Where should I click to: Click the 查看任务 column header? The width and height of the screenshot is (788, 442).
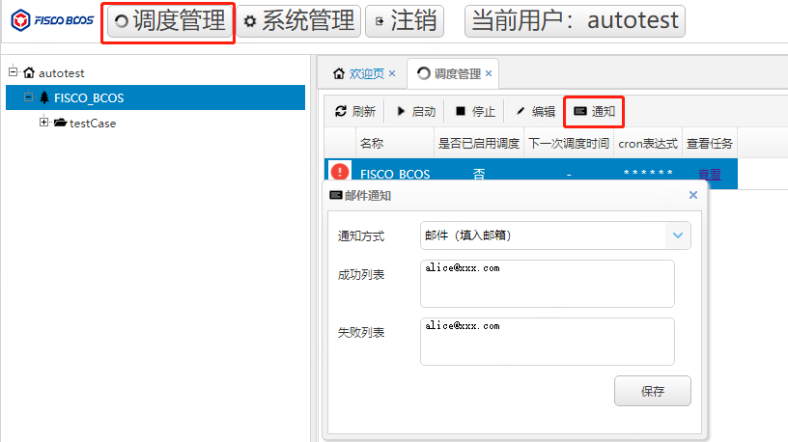pos(710,144)
